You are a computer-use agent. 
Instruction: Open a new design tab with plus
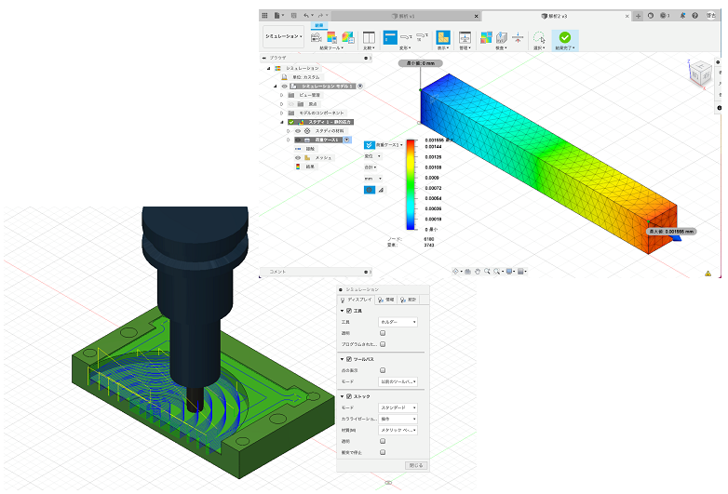click(638, 16)
